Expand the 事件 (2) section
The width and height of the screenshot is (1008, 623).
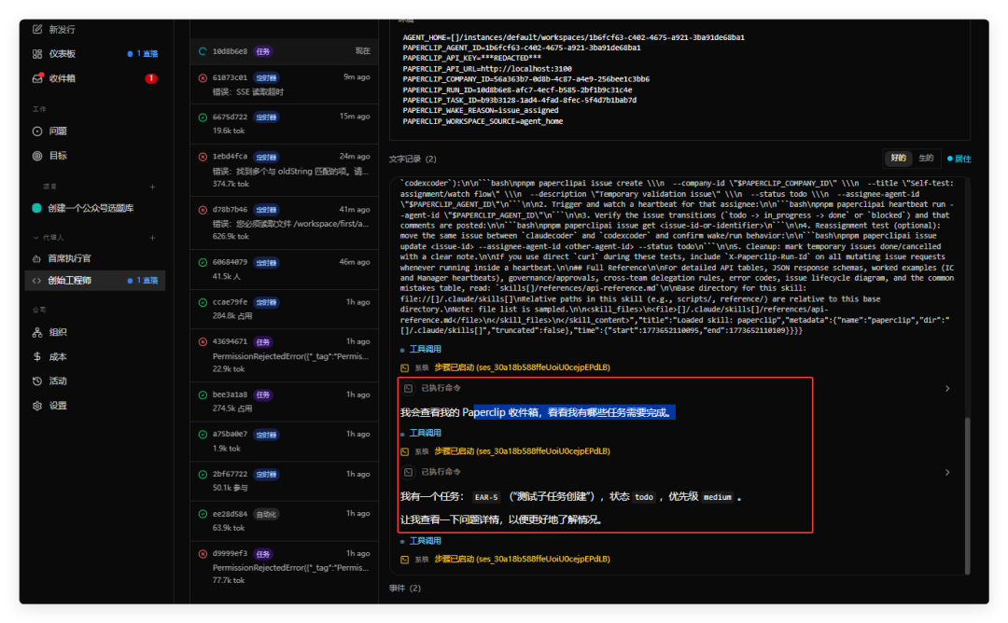405,588
